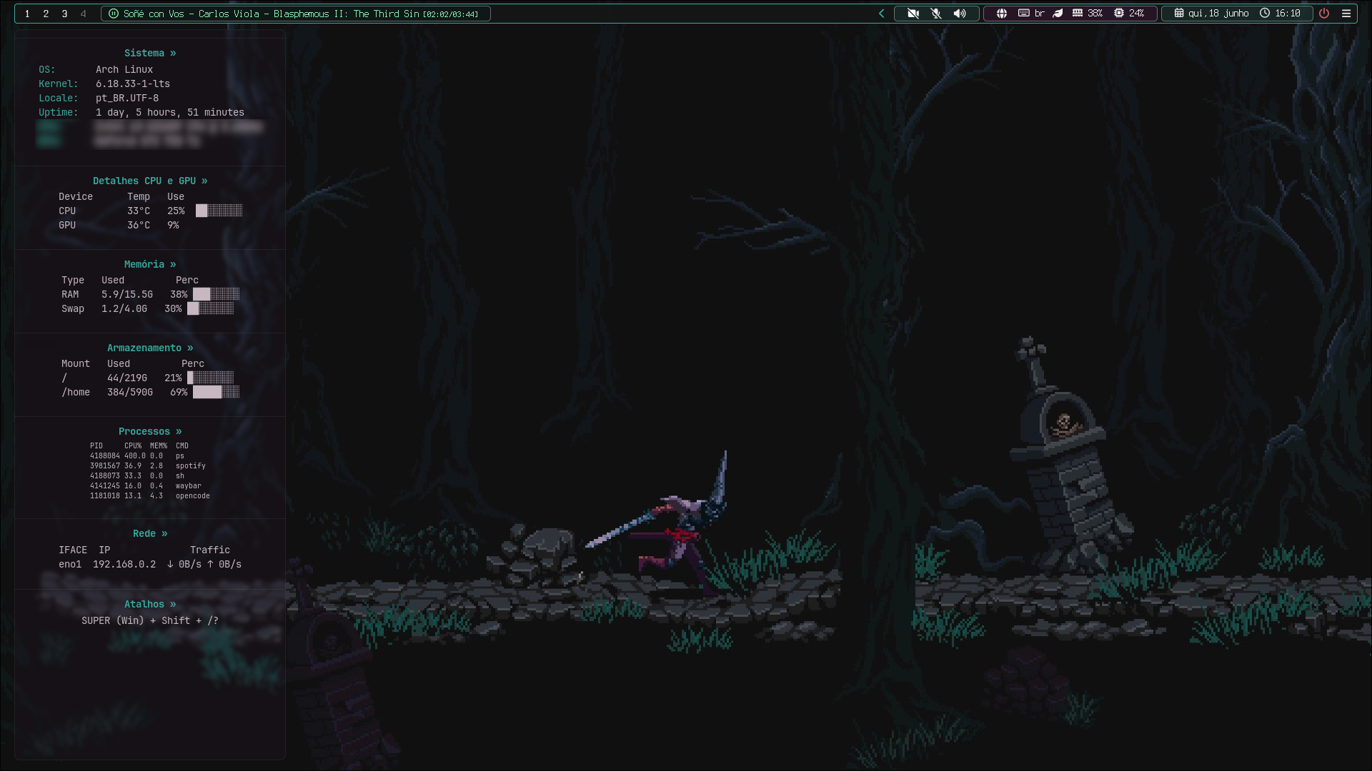Unmute the microphone from the top bar
The height and width of the screenshot is (771, 1372).
pos(936,14)
